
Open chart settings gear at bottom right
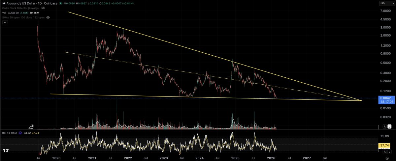387,158
